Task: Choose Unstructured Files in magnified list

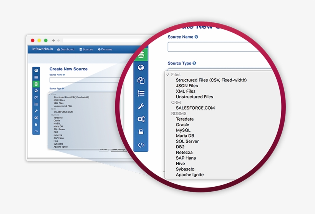Action: [x=194, y=97]
